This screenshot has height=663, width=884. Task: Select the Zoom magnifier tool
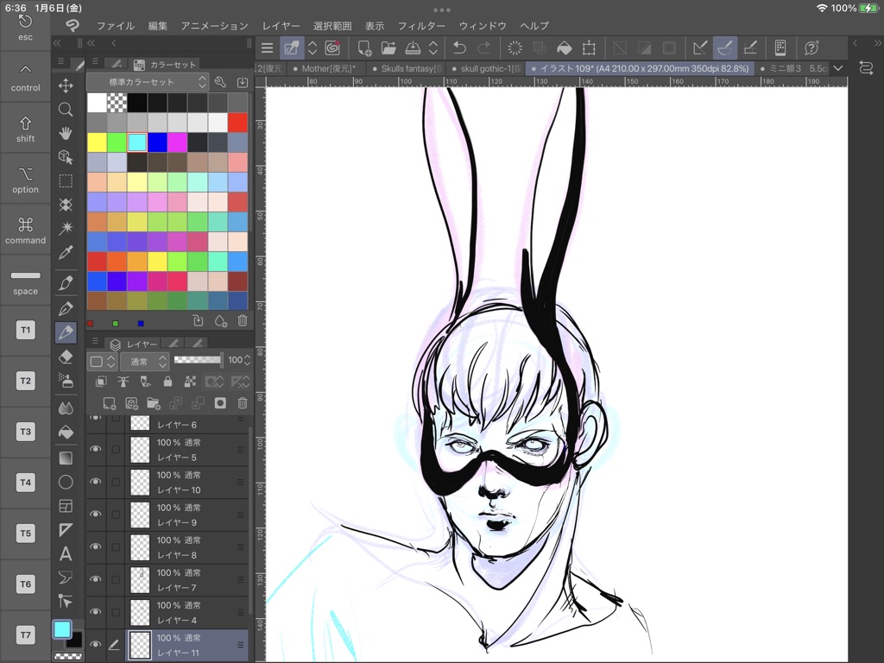pos(66,110)
